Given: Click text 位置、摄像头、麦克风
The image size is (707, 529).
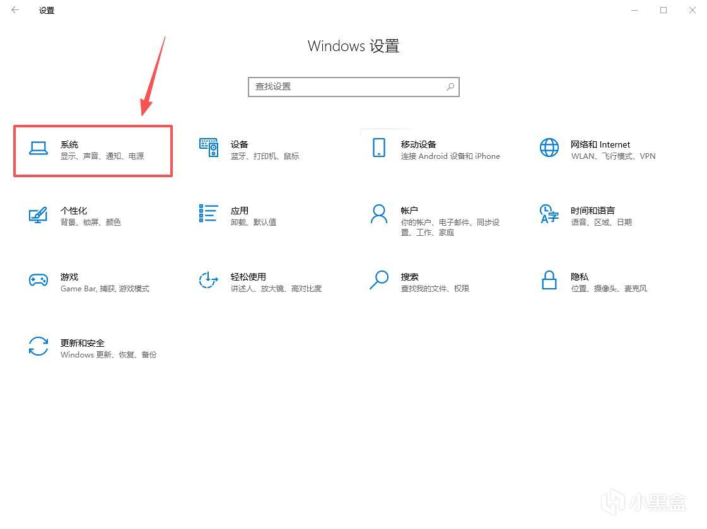Looking at the screenshot, I should click(x=609, y=288).
